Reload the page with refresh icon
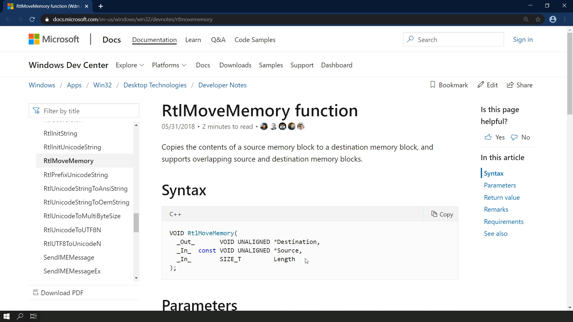 click(x=32, y=19)
